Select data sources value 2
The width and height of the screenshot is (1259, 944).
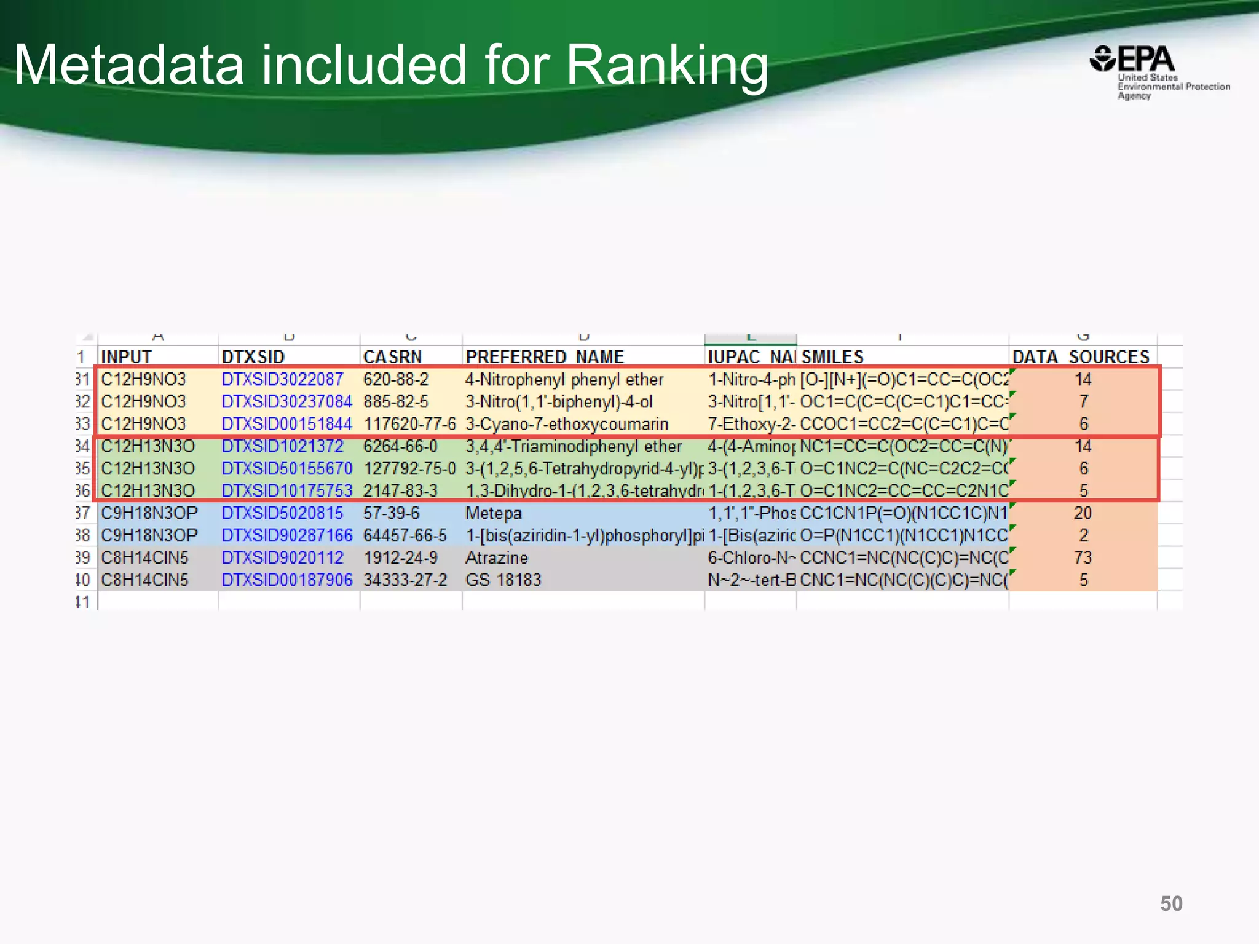1083,535
